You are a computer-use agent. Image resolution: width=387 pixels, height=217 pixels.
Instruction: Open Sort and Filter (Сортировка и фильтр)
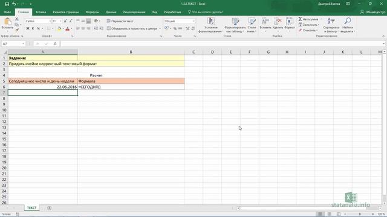[331, 25]
